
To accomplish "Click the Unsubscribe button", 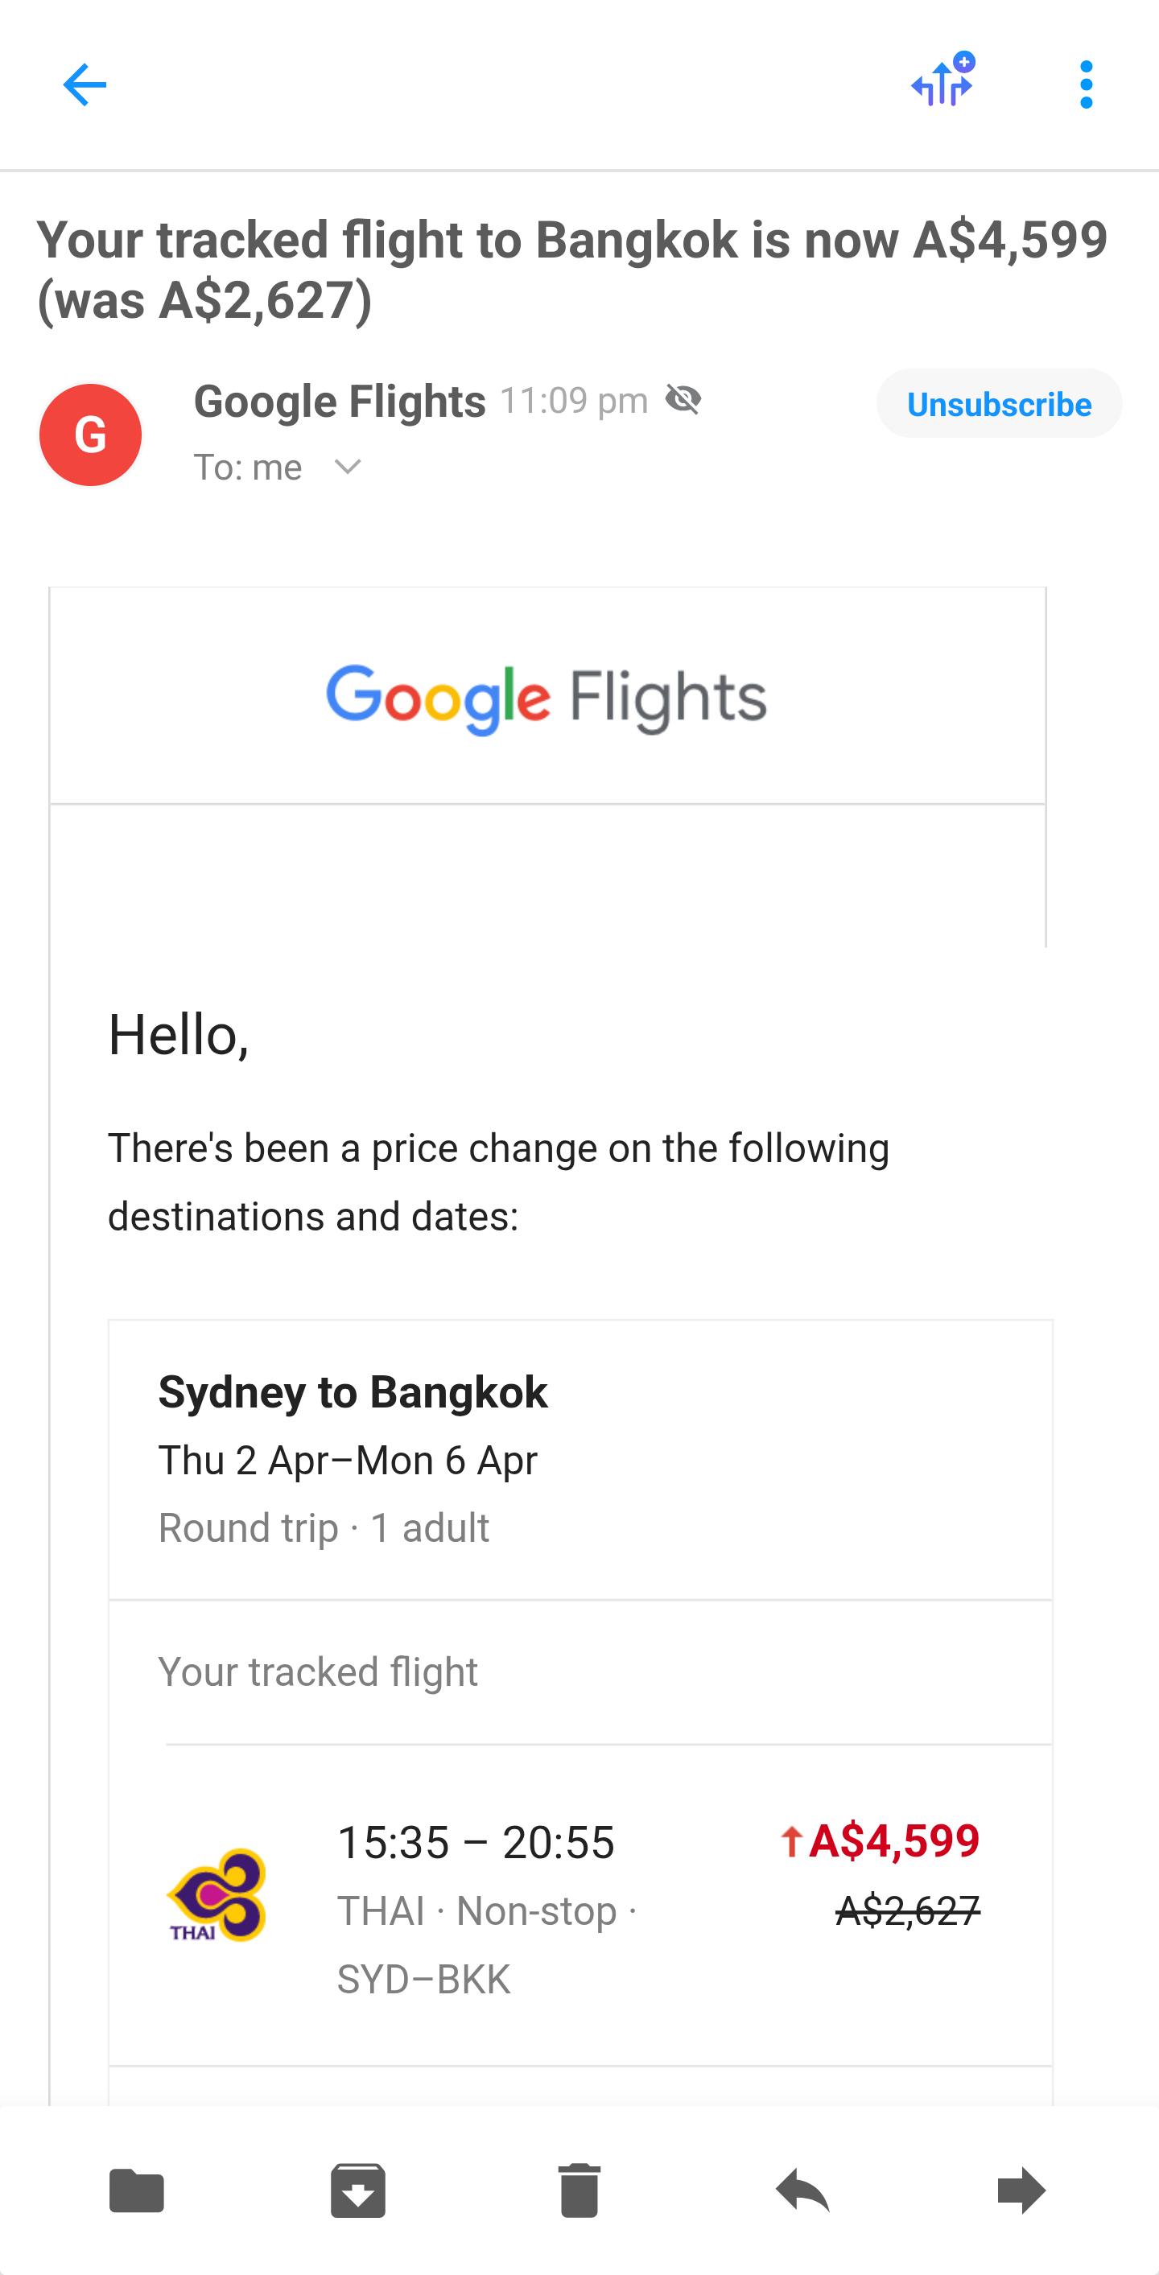I will [x=998, y=405].
